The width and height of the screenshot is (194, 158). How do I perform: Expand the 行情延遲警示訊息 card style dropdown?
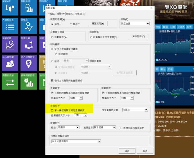point(99,141)
